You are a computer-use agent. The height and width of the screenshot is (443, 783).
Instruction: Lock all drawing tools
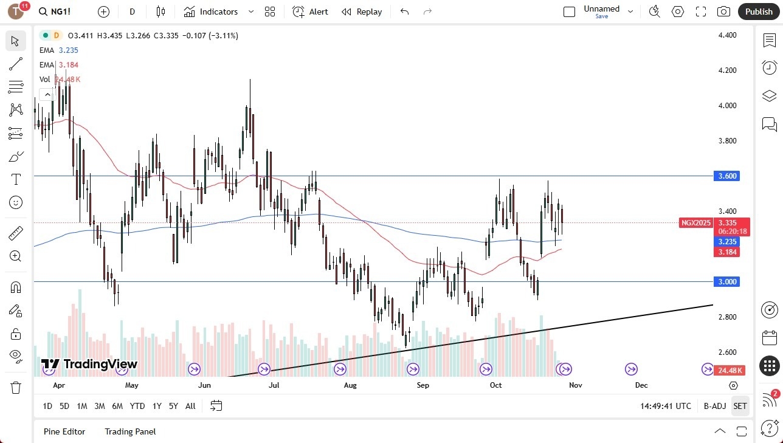(x=16, y=334)
